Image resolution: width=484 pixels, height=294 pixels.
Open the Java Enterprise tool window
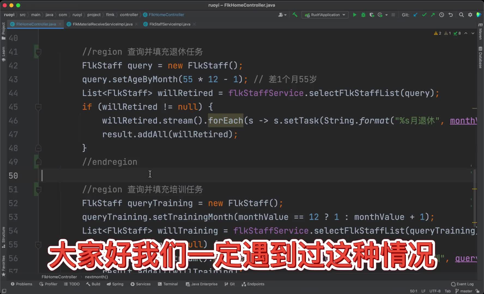click(x=202, y=284)
